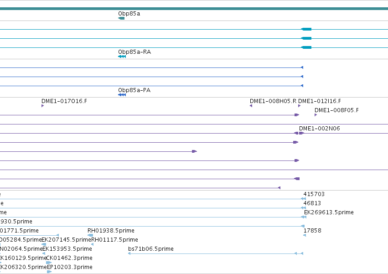Select the DME1-008F05.F label
Image resolution: width=388 pixels, height=274 pixels.
(336, 110)
